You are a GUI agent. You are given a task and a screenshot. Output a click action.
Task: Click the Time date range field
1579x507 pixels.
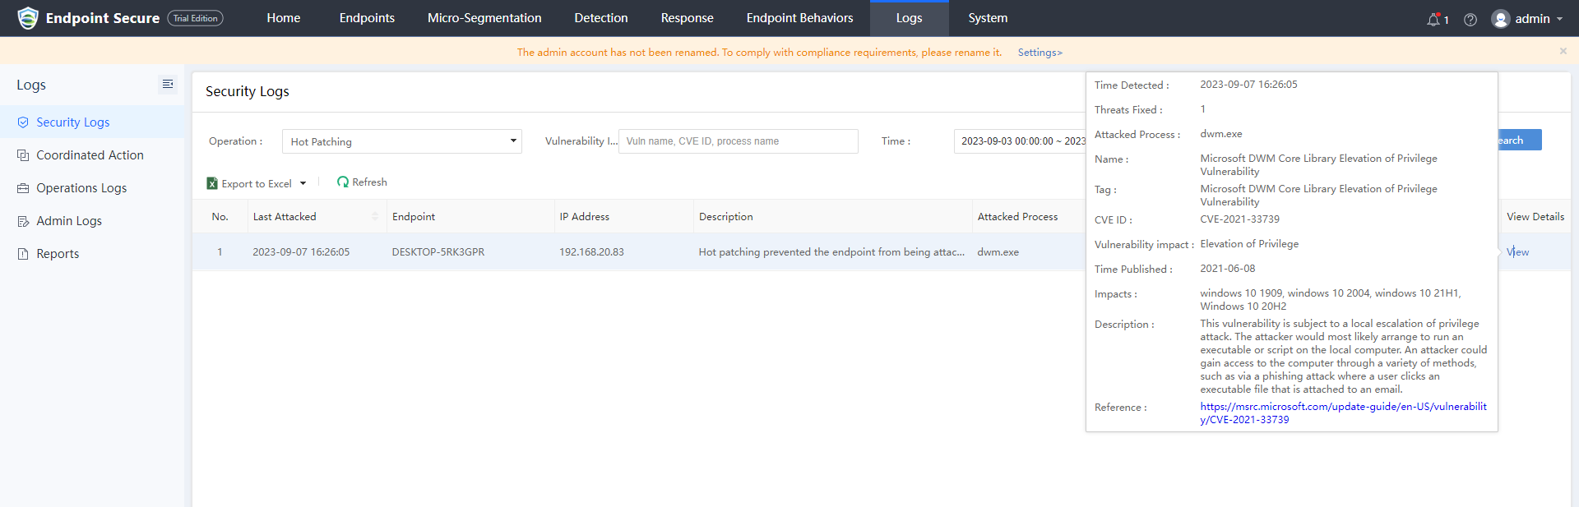click(1021, 141)
